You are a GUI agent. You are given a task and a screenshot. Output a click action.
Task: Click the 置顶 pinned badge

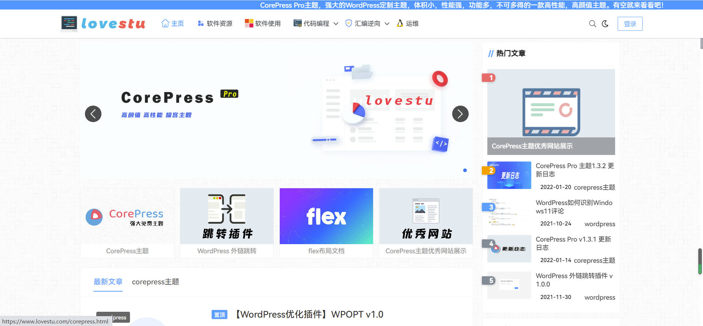(x=220, y=315)
